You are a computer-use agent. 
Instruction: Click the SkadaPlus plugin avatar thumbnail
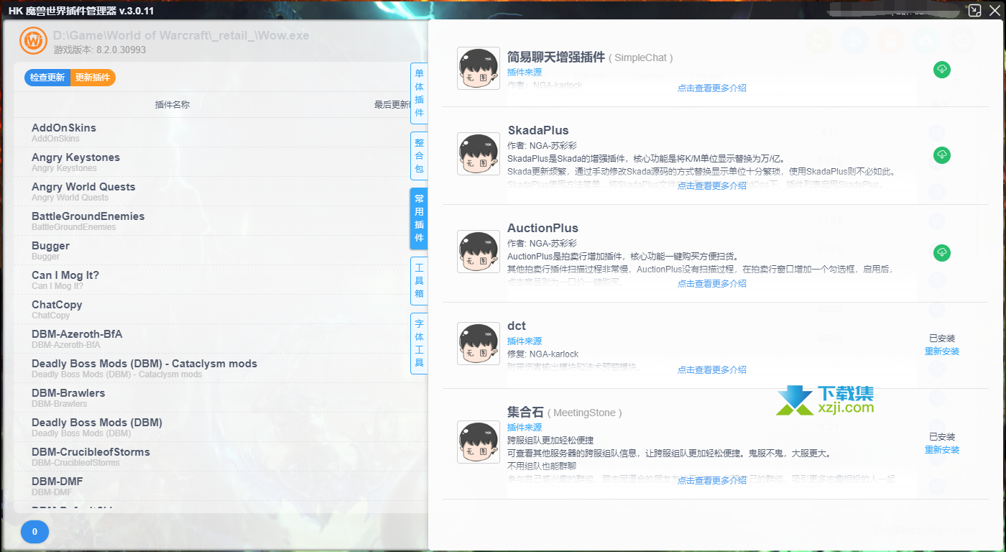tap(479, 154)
